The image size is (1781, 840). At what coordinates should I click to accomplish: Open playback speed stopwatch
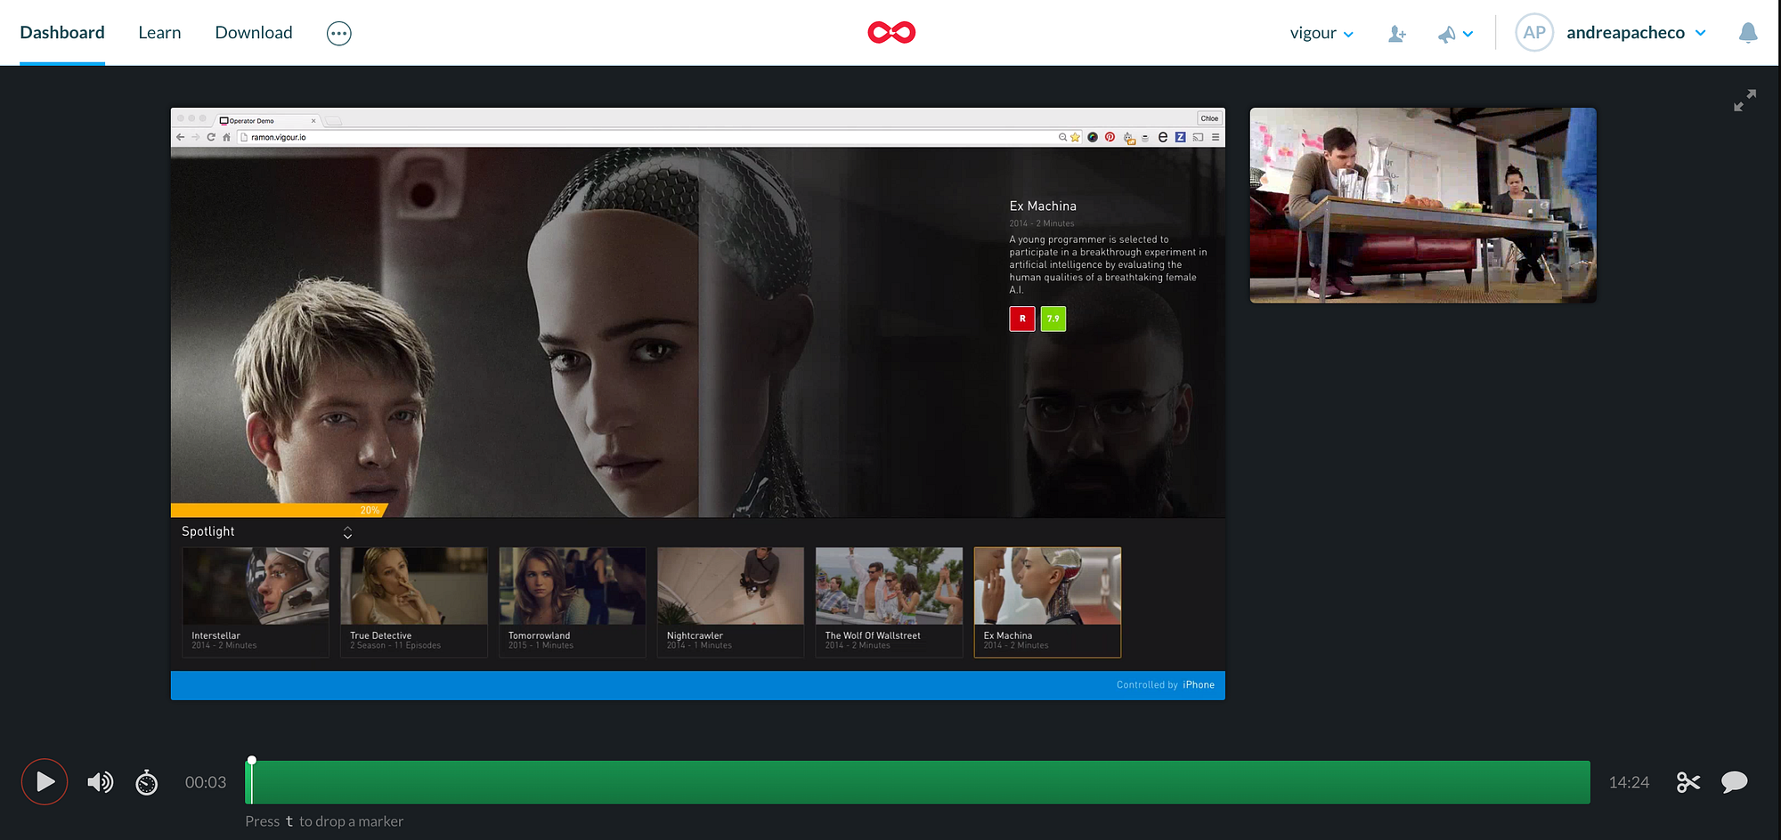coord(147,782)
